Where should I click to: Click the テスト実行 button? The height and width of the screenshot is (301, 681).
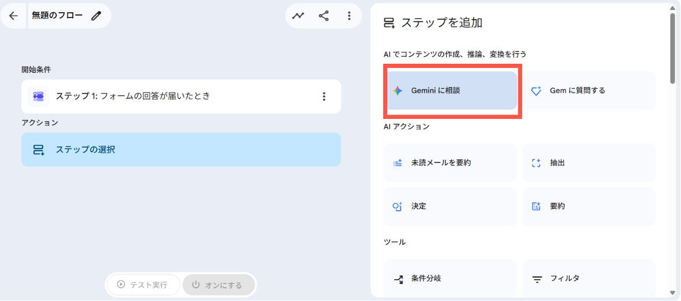tap(143, 285)
